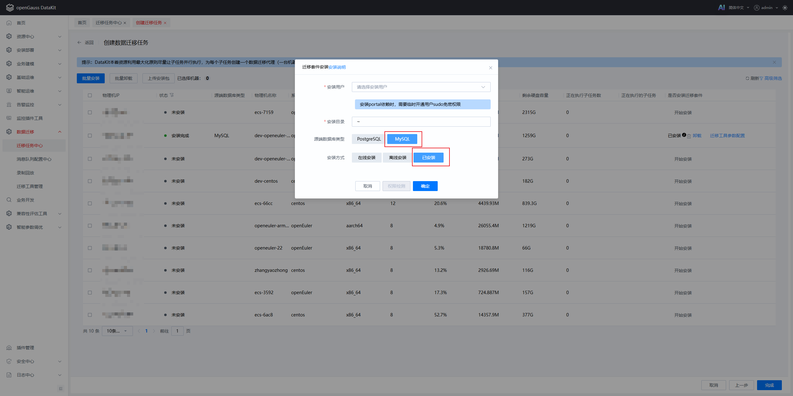Screen dimensions: 793x396
Task: Choose the 在线安装 install method
Action: coord(366,158)
